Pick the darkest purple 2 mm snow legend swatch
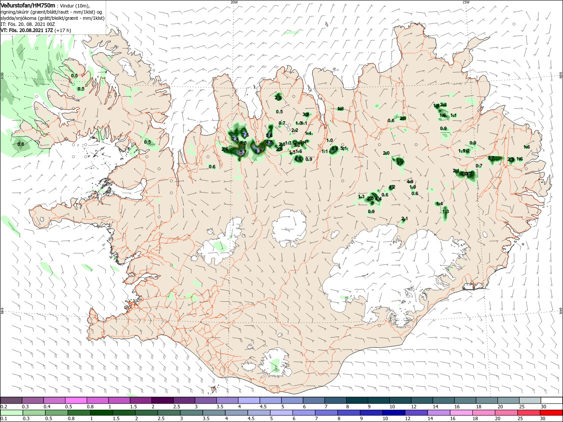The width and height of the screenshot is (563, 422). pos(162,400)
